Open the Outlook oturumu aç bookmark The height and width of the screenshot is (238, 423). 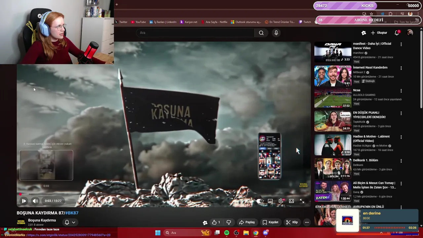[246, 22]
